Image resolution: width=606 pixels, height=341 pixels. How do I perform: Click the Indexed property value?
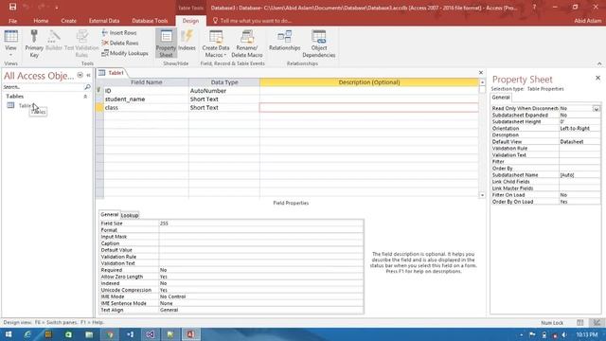[261, 283]
